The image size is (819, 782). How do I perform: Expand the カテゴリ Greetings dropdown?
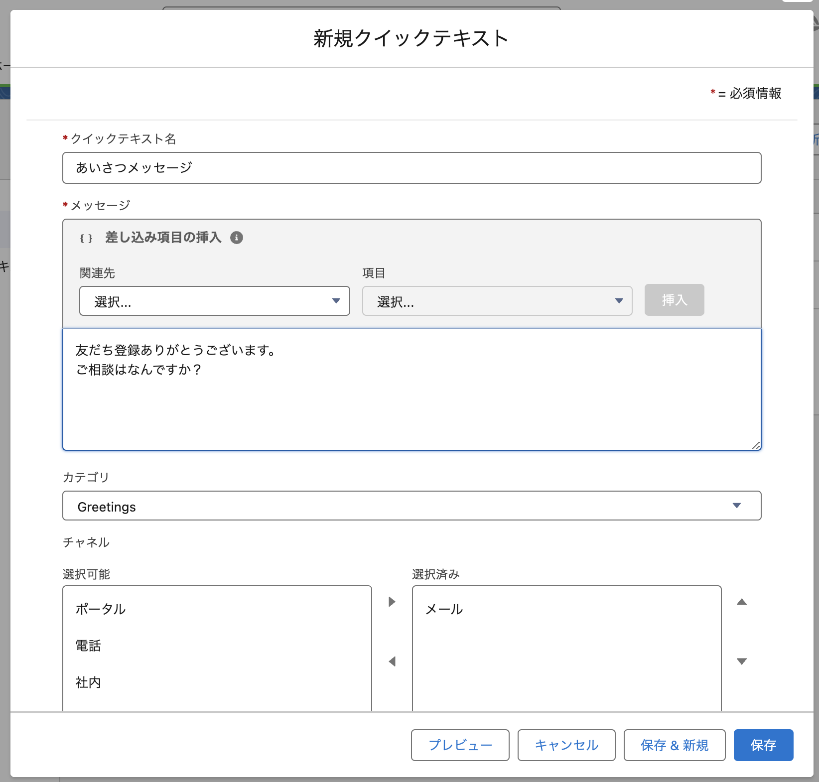click(x=411, y=506)
